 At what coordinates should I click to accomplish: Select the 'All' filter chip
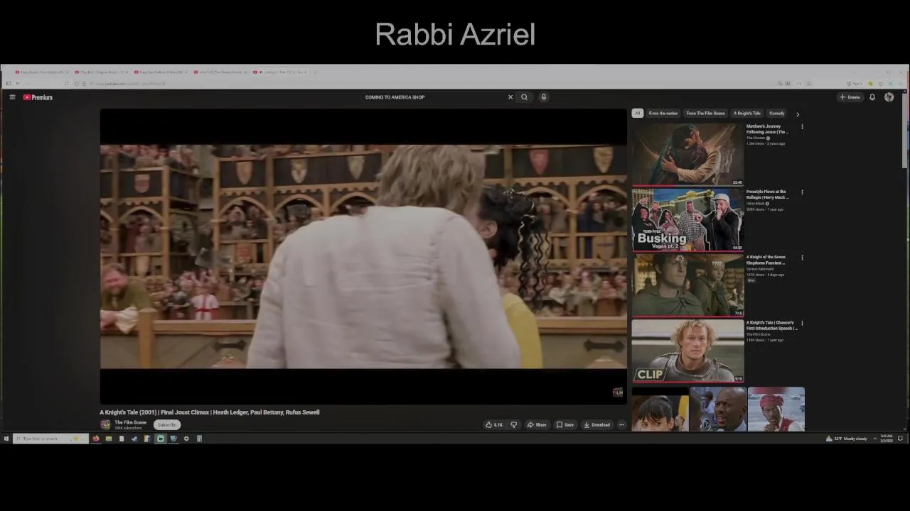(638, 114)
